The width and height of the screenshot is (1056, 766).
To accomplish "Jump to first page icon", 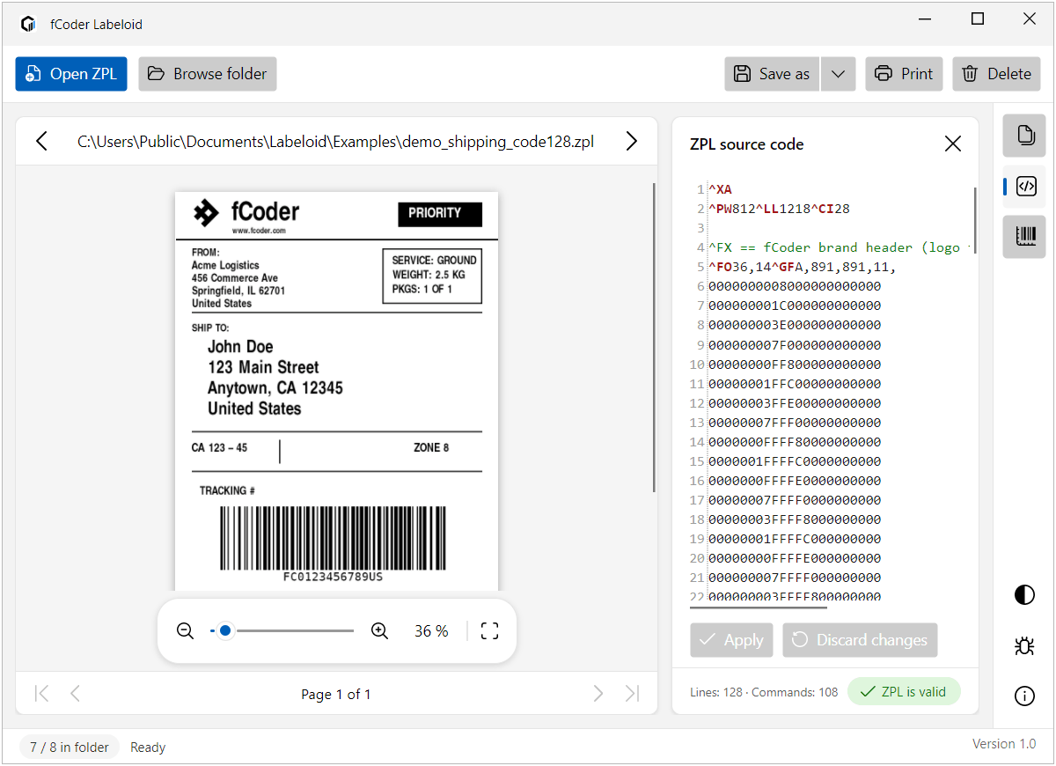I will click(41, 694).
